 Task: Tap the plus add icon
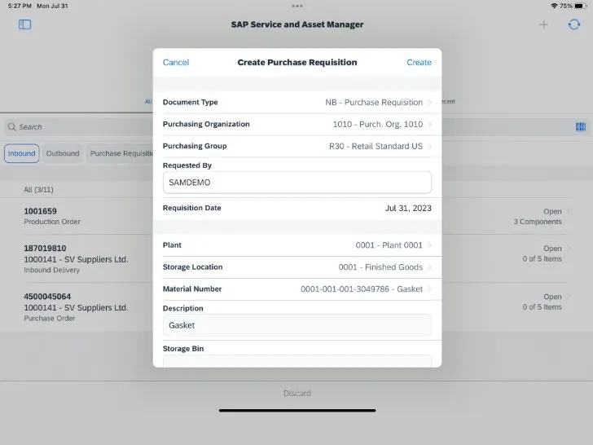[x=543, y=24]
